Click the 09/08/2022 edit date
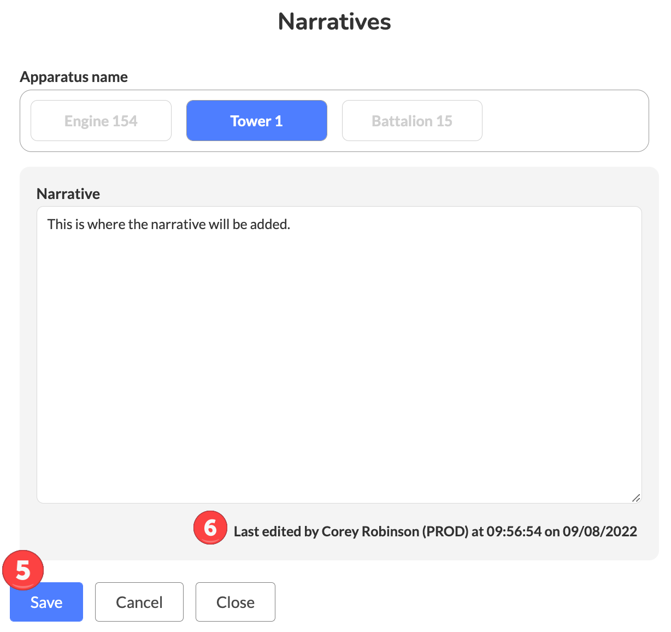 click(599, 531)
